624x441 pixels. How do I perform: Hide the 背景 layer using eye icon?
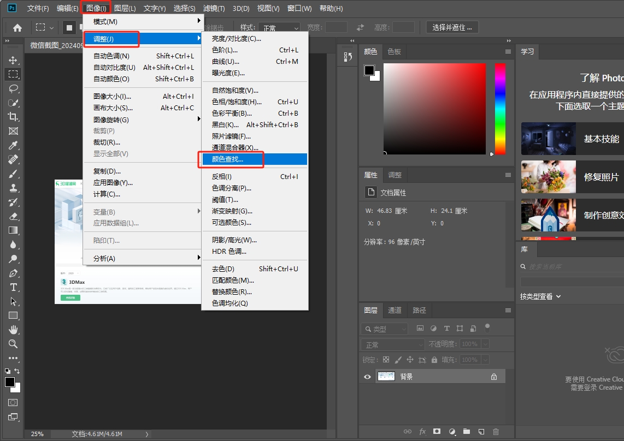367,377
